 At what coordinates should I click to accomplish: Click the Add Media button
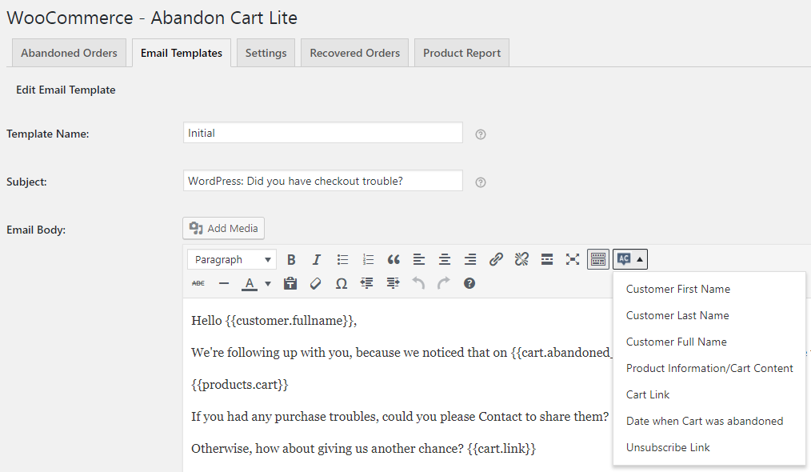pyautogui.click(x=224, y=228)
